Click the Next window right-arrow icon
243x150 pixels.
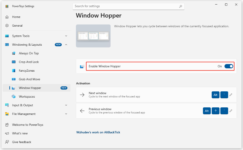point(82,95)
